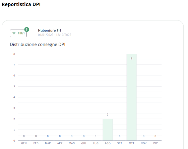Click the data label 2 above AGO bar

108,115
